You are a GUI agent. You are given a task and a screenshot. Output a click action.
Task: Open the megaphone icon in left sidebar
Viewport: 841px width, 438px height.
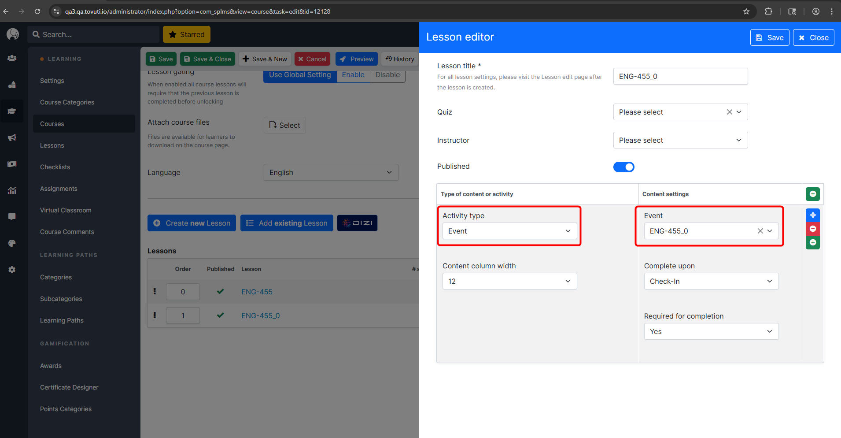click(12, 137)
